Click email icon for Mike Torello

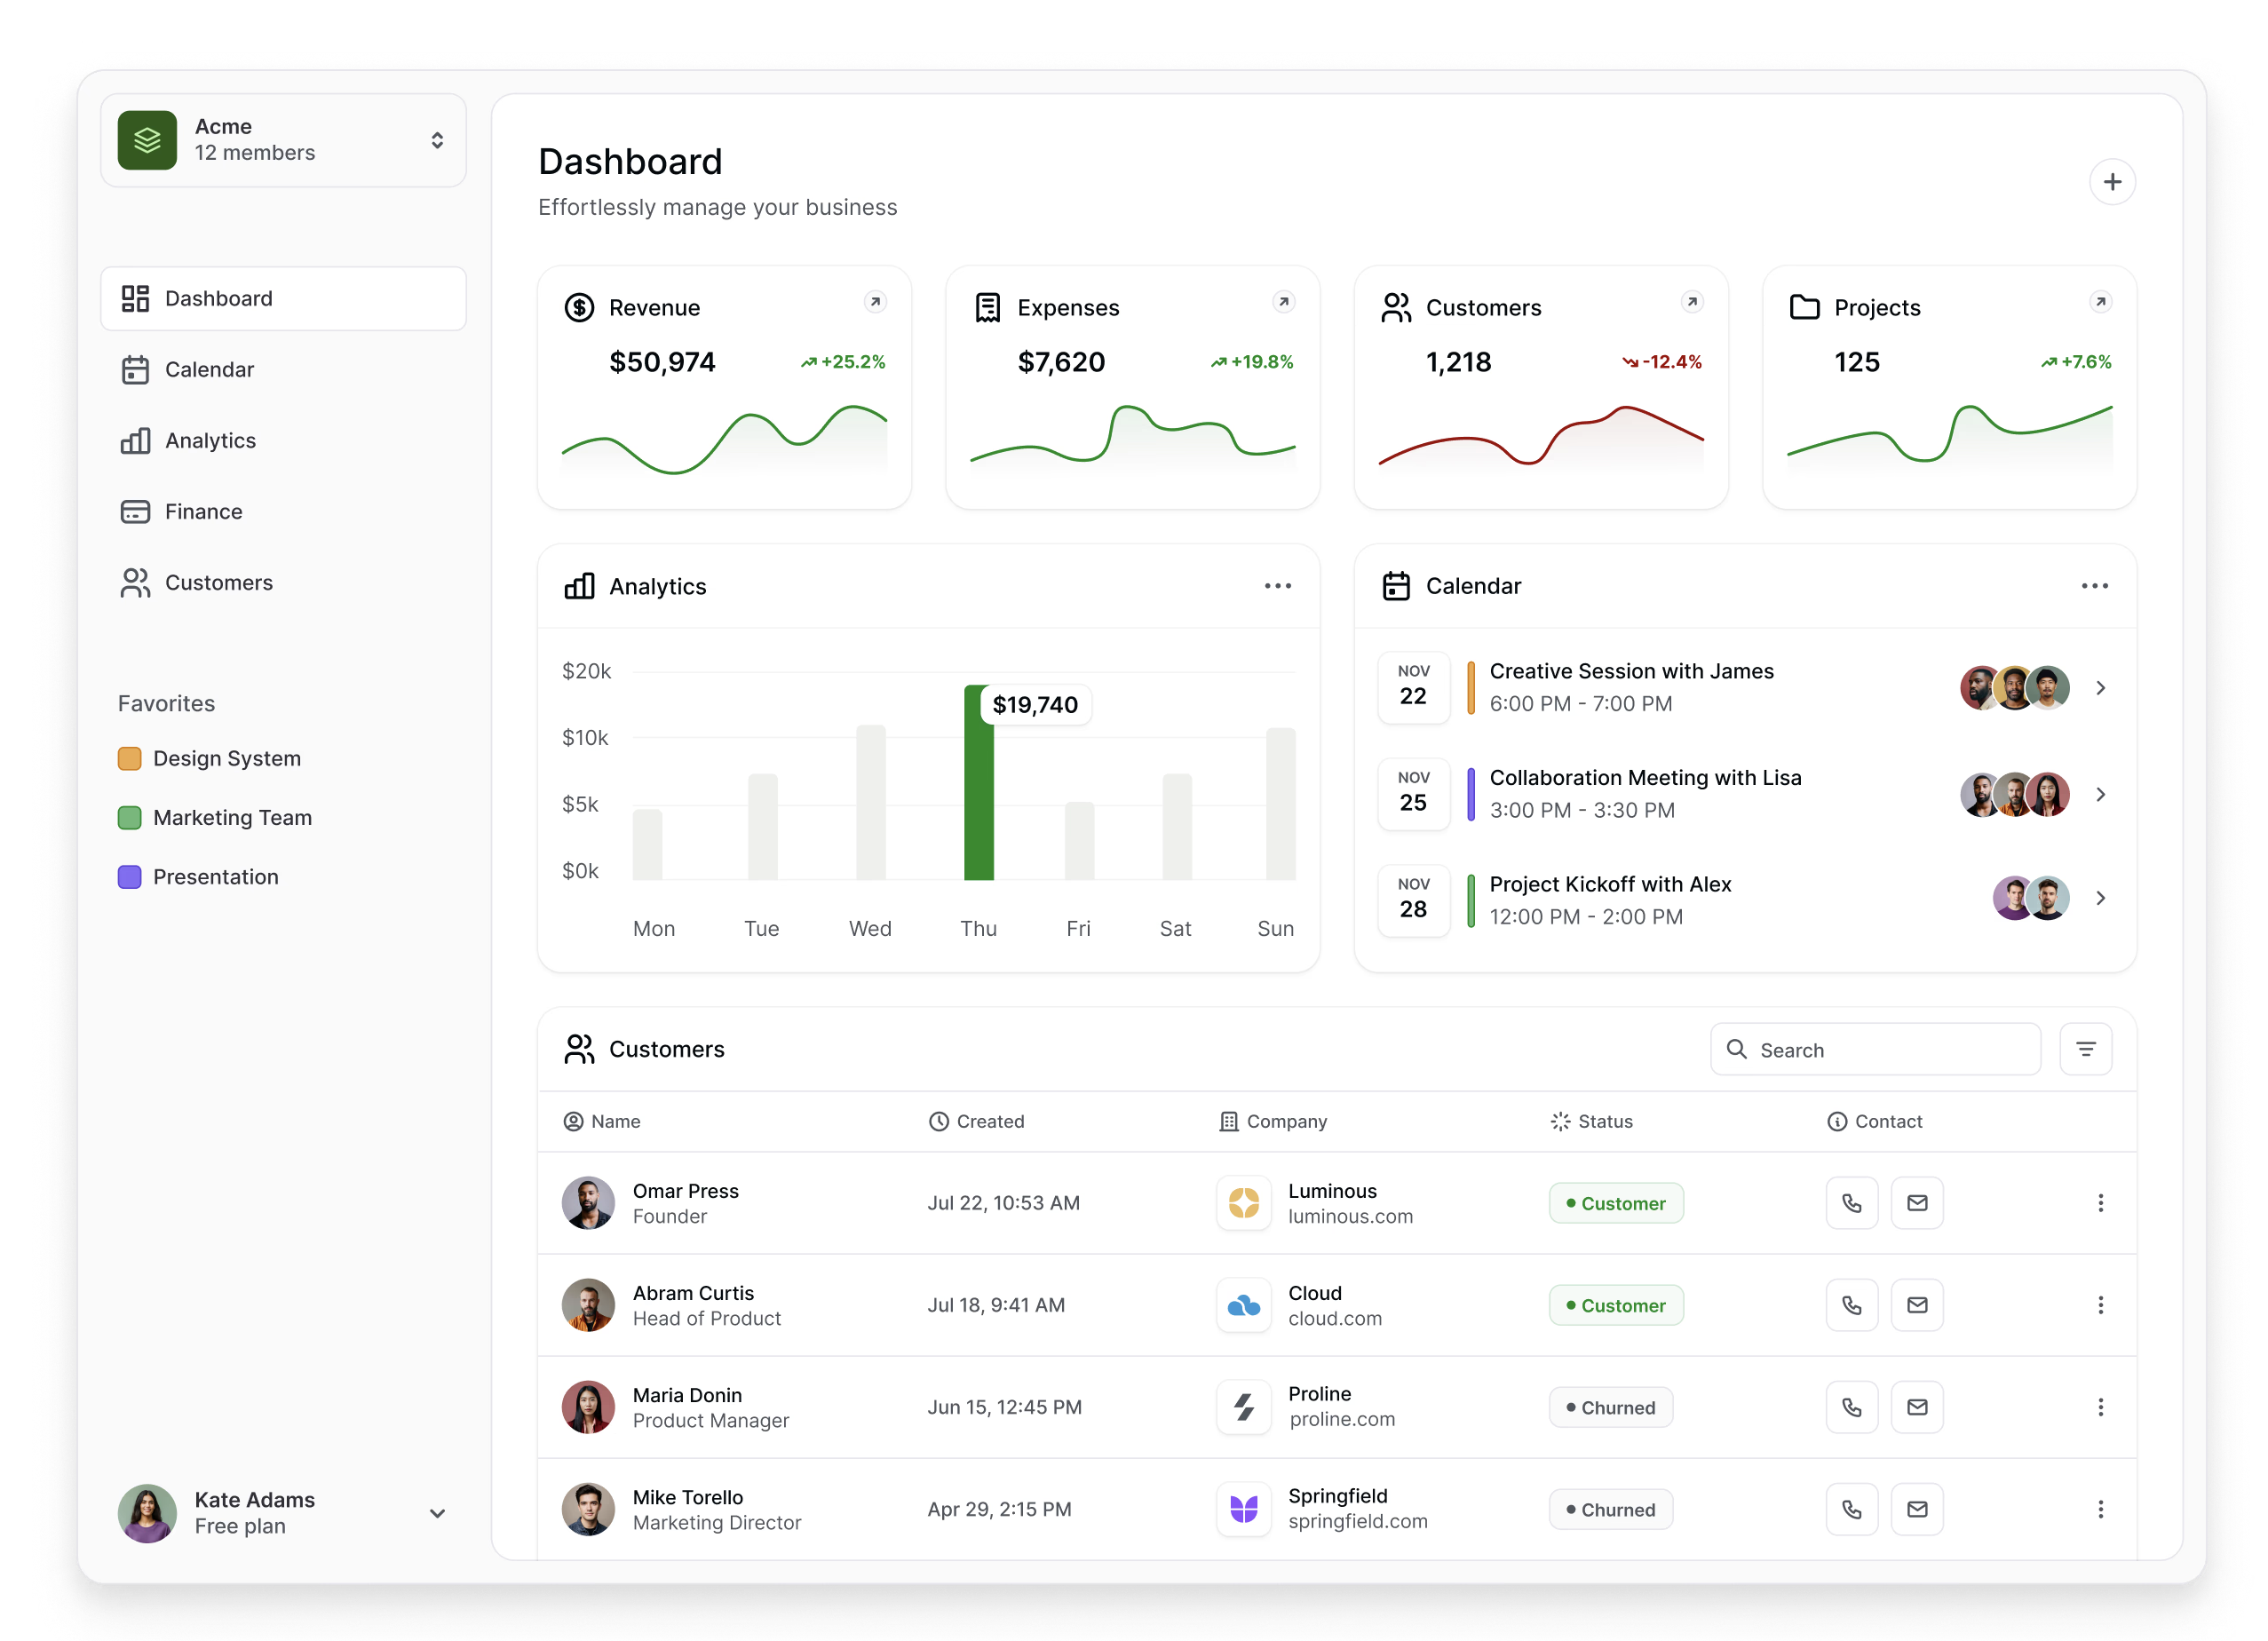pos(1916,1509)
